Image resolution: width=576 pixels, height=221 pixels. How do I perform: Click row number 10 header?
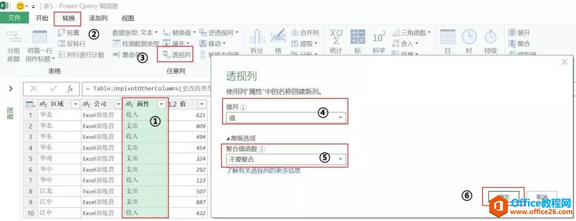click(31, 213)
